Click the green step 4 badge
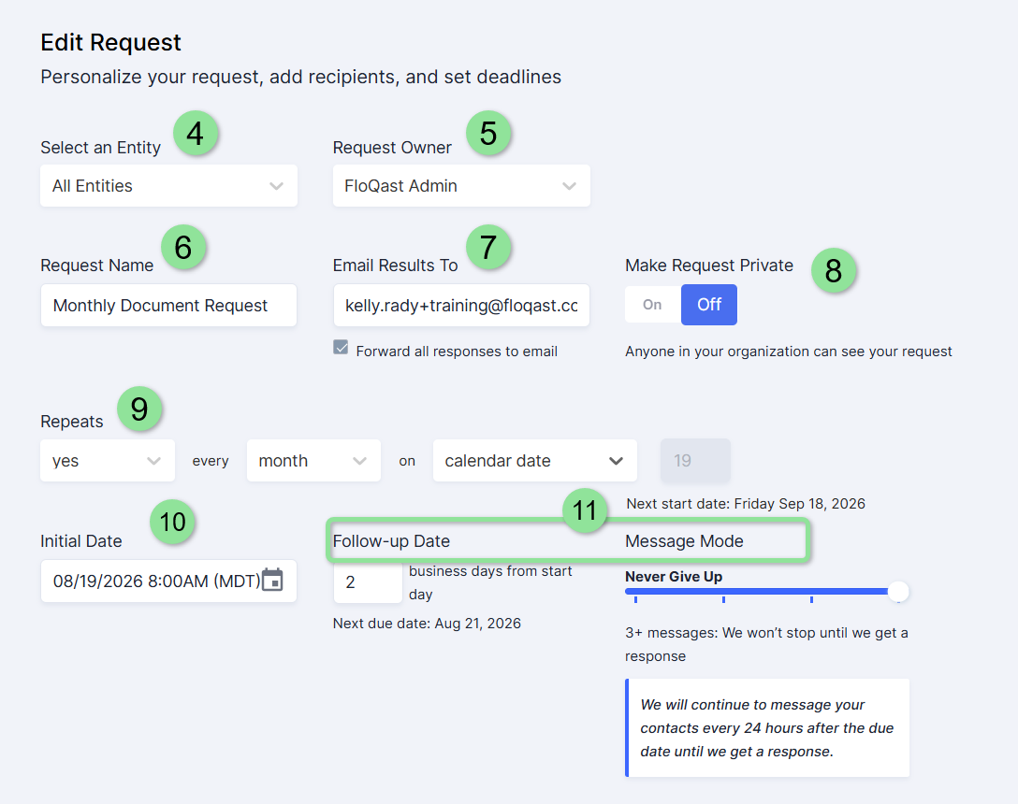Screen dimensions: 1018x804 click(196, 134)
